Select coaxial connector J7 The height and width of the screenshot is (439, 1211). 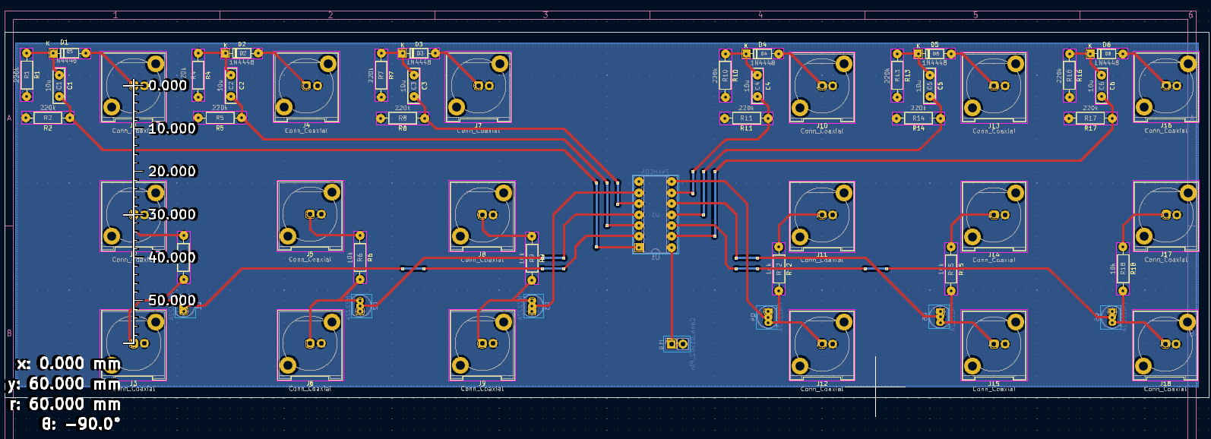[x=478, y=87]
